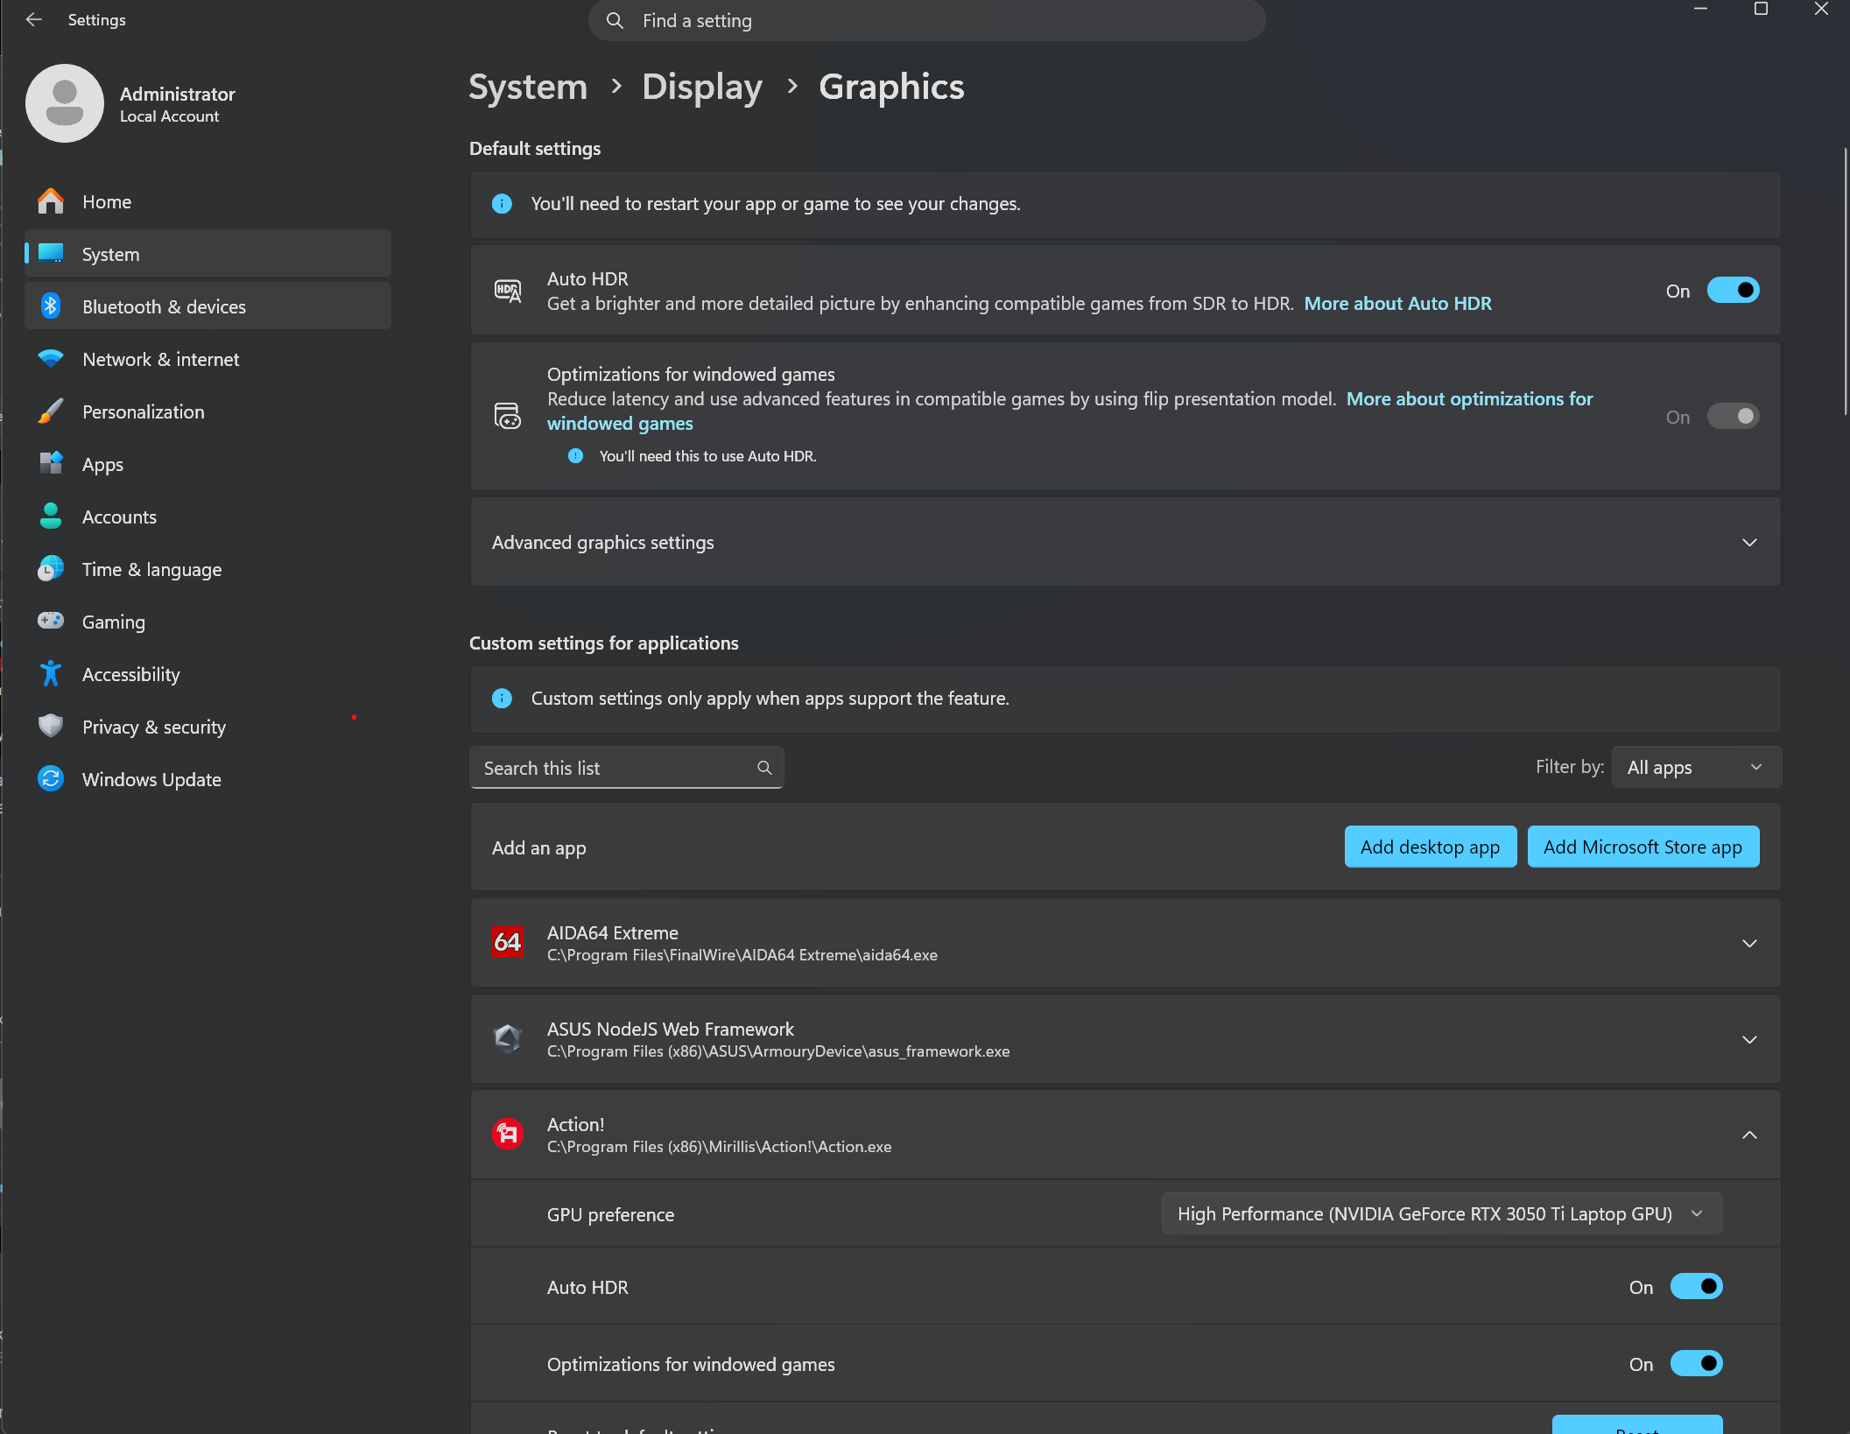Viewport: 1850px width, 1434px height.
Task: Click the Accessibility figure icon
Action: [x=51, y=674]
